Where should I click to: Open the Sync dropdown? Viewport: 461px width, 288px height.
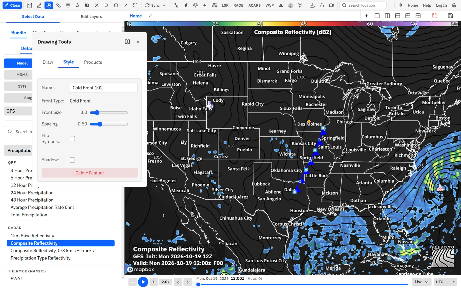[x=155, y=5]
